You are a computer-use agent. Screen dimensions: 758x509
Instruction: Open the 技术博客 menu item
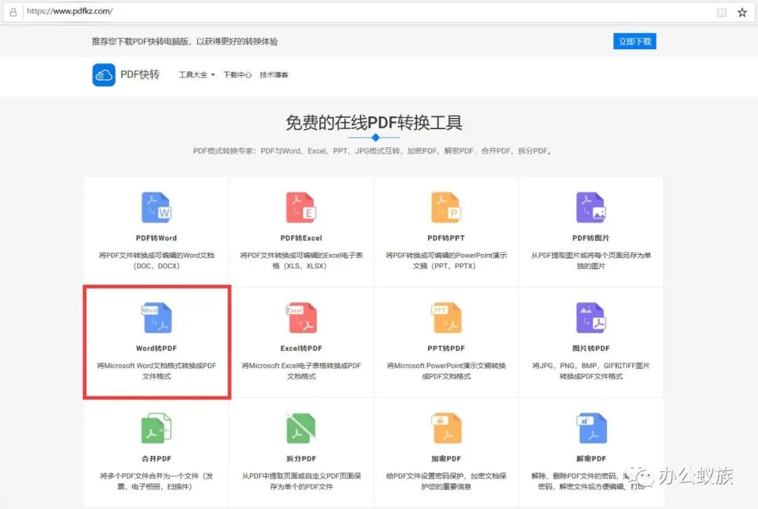pyautogui.click(x=274, y=75)
